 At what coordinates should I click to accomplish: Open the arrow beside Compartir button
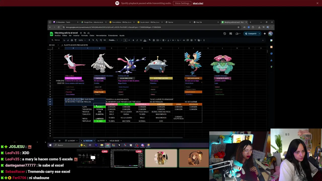coord(259,34)
